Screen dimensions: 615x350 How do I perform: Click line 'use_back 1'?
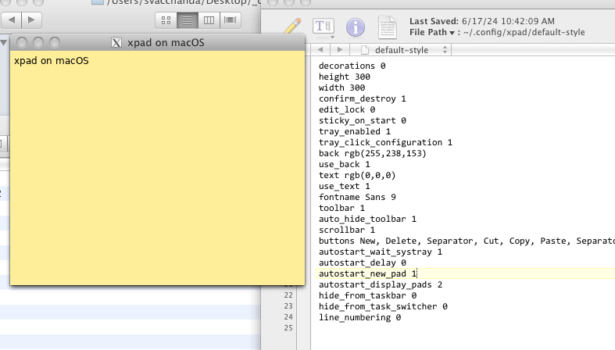(344, 165)
